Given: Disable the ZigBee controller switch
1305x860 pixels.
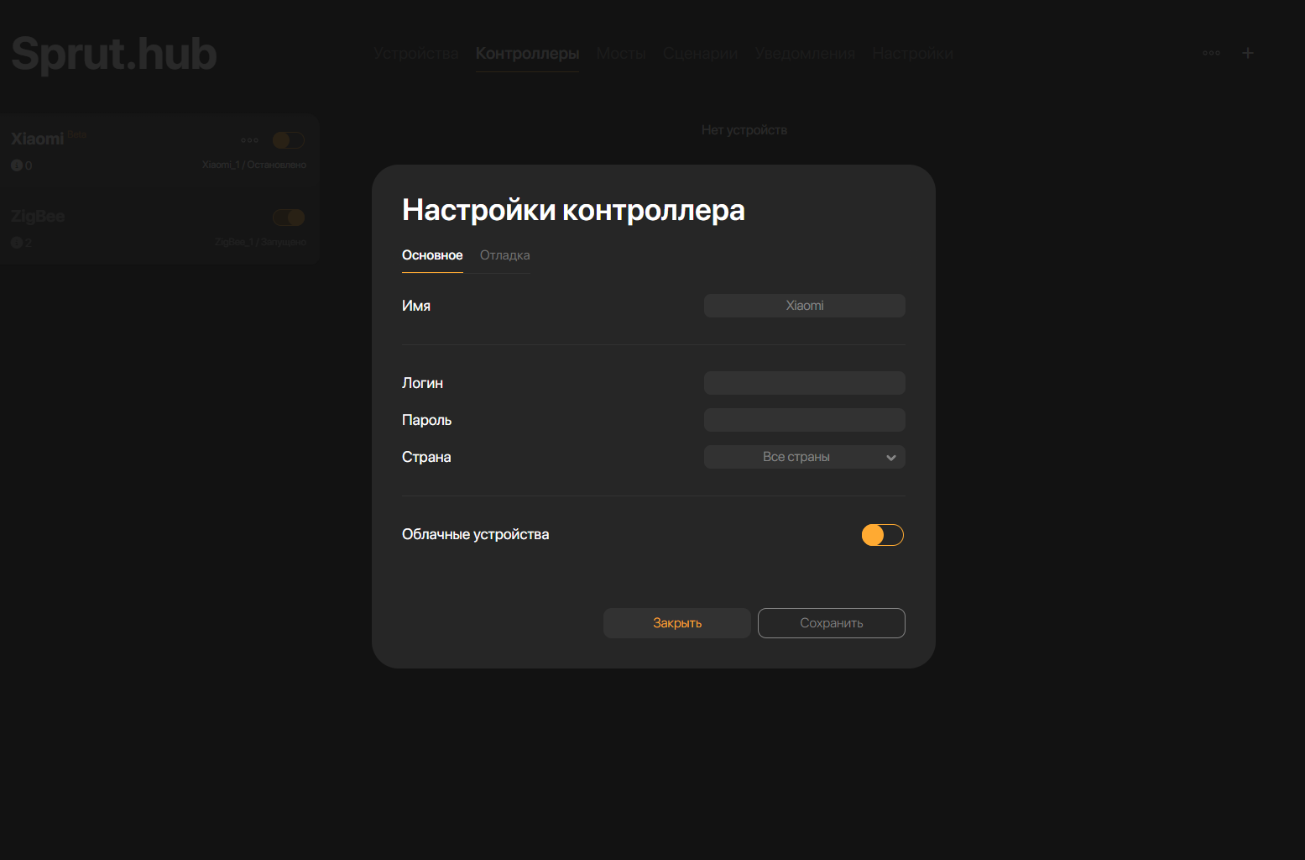Looking at the screenshot, I should tap(288, 218).
